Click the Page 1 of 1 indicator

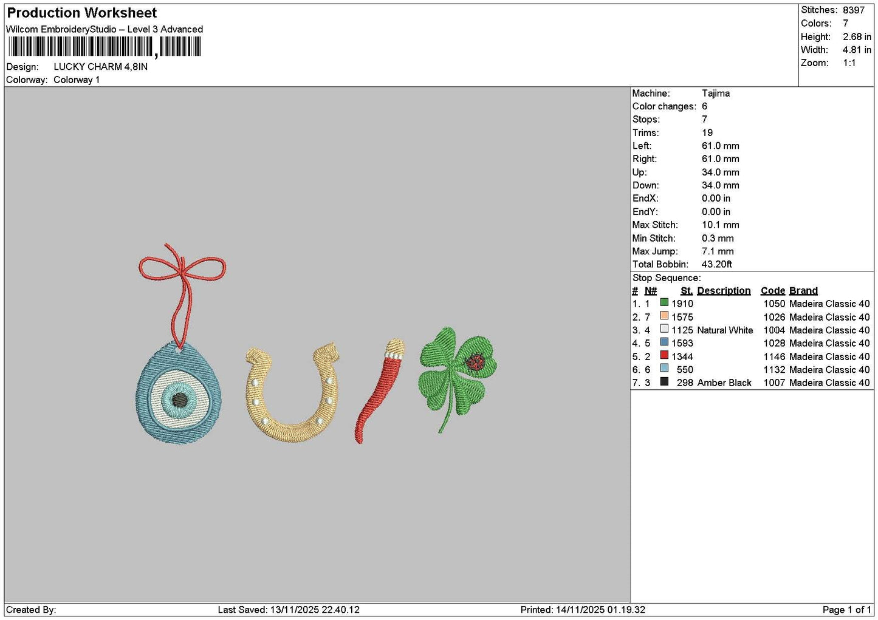pos(846,610)
